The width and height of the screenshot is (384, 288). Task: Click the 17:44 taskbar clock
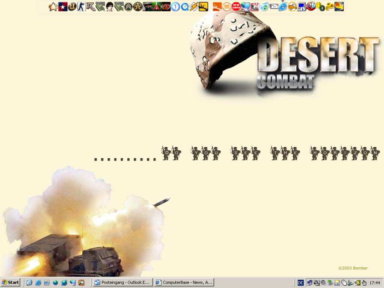(x=375, y=283)
